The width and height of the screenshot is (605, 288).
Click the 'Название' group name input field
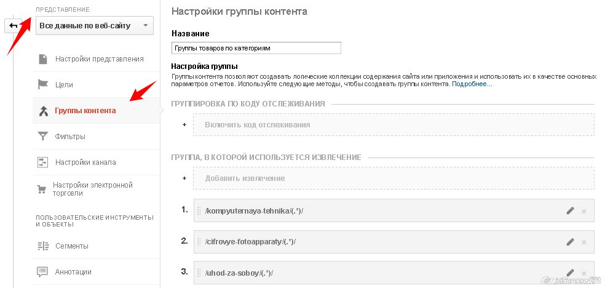tap(256, 48)
